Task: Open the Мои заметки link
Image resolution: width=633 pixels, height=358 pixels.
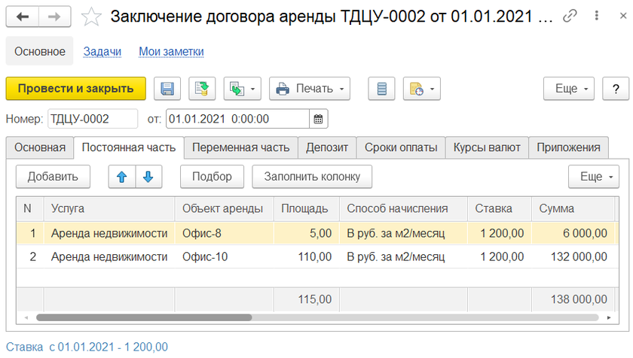Action: point(171,51)
